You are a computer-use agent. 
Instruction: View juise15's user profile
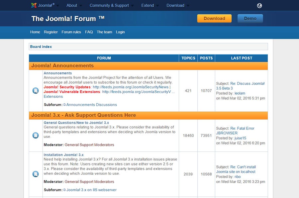pos(240,138)
